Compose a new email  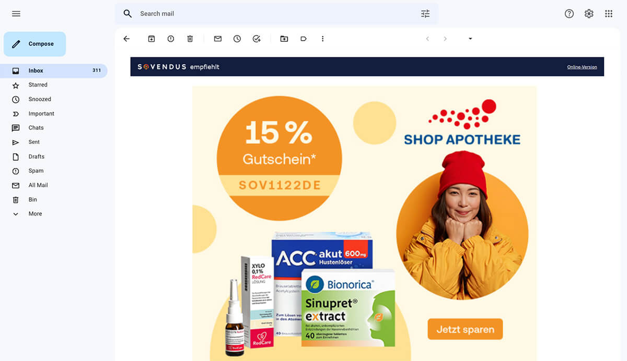pyautogui.click(x=35, y=44)
